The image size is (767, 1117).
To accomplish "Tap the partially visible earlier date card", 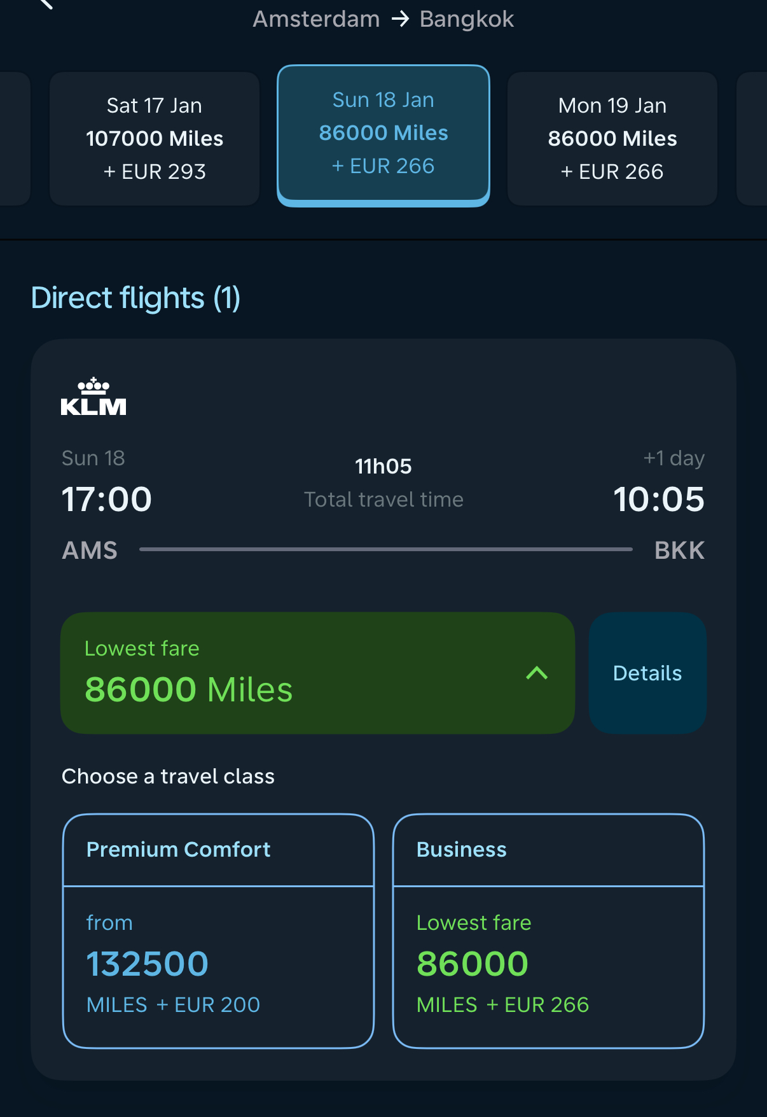I will click(x=14, y=139).
